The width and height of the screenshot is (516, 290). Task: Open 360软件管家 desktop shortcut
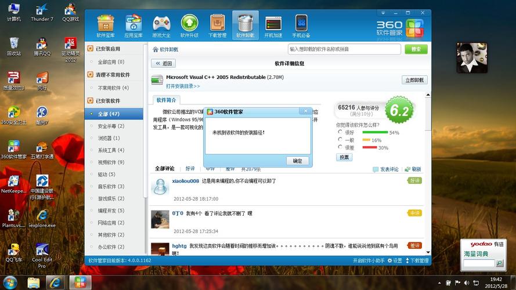[14, 150]
